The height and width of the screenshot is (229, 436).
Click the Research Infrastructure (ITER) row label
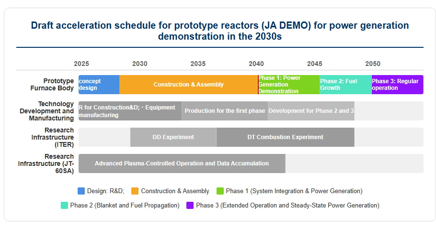tap(52, 137)
